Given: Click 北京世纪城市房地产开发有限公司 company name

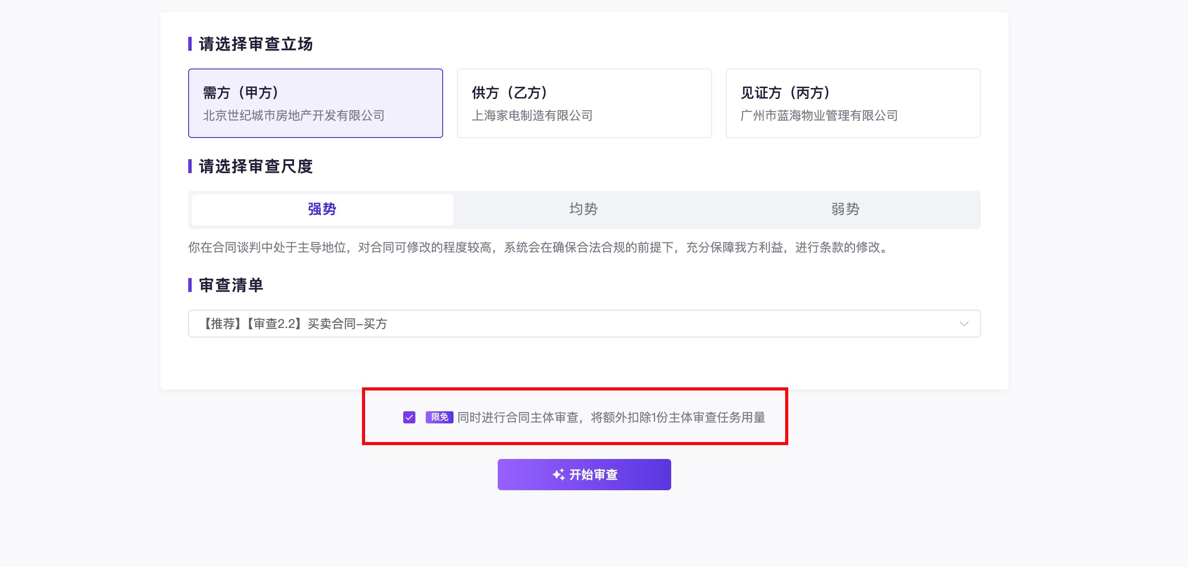Looking at the screenshot, I should click(x=294, y=115).
